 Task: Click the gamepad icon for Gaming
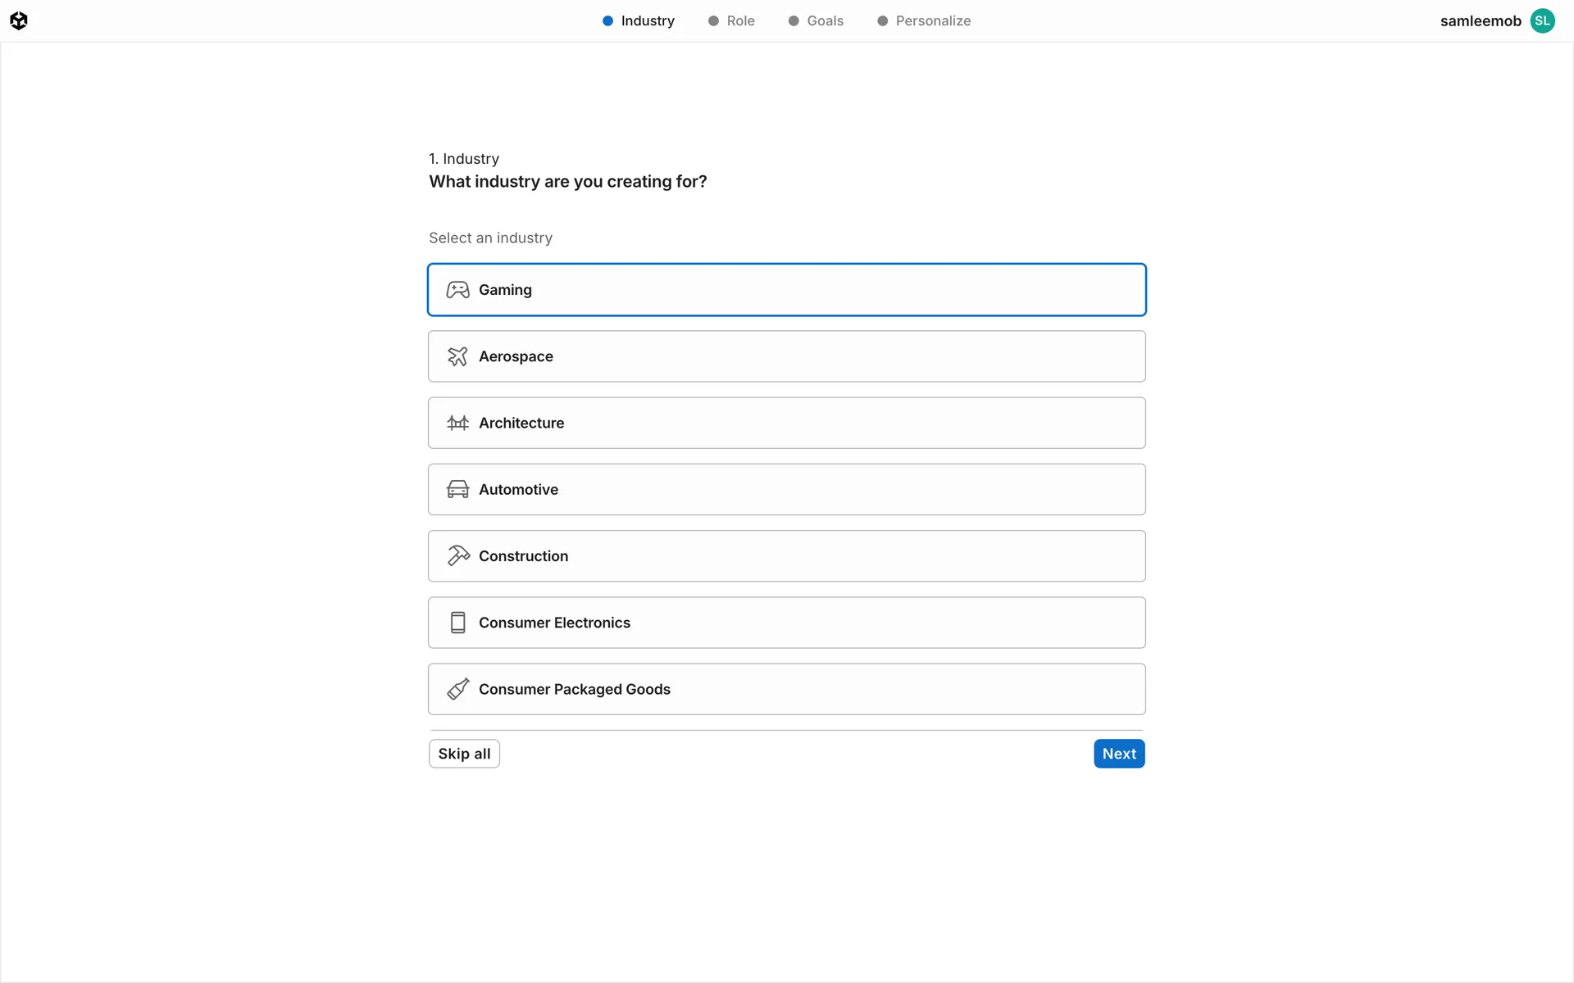(457, 290)
